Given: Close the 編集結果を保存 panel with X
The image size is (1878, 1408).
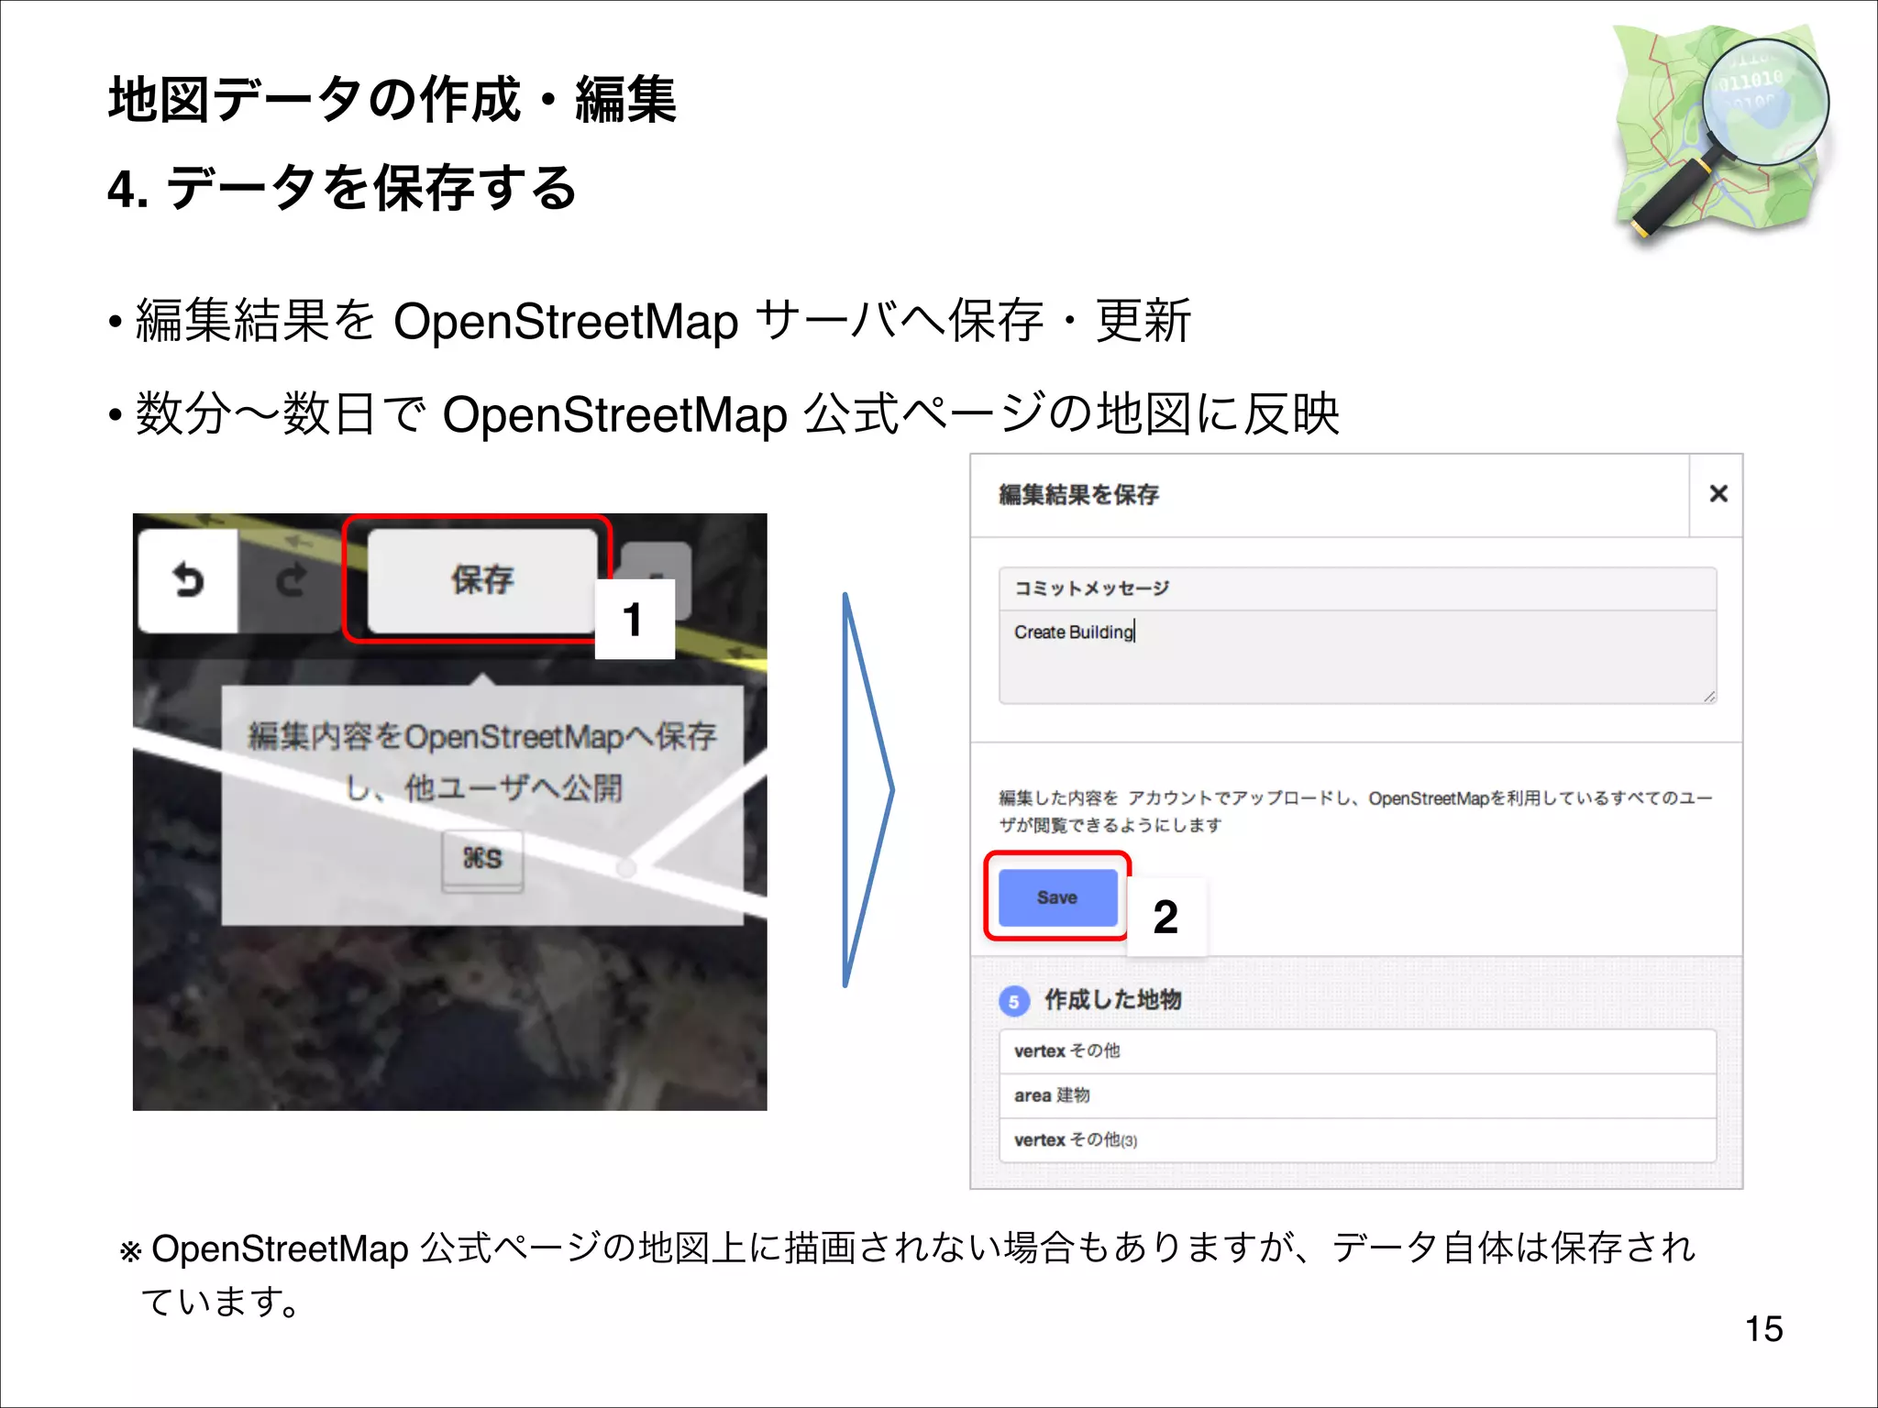Looking at the screenshot, I should point(1718,494).
